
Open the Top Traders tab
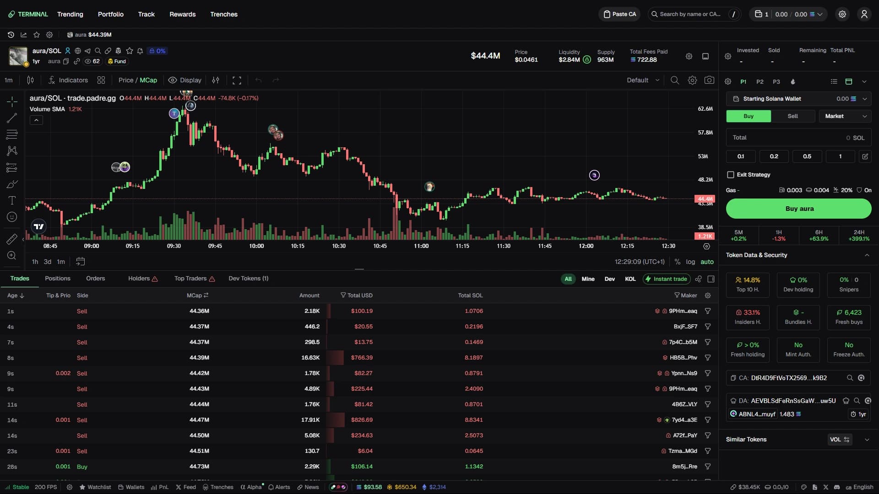pos(195,278)
